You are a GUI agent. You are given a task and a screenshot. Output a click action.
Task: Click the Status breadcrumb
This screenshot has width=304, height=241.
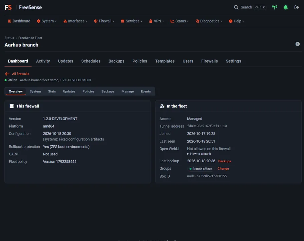coord(9,38)
